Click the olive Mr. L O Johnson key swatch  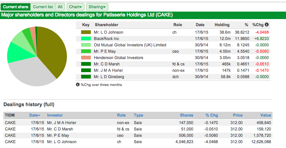[86, 32]
